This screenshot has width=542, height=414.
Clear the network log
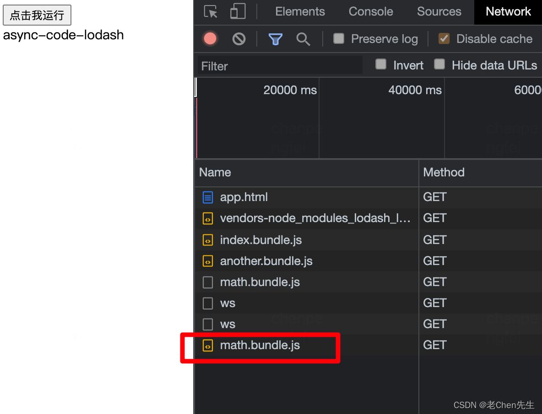coord(239,39)
